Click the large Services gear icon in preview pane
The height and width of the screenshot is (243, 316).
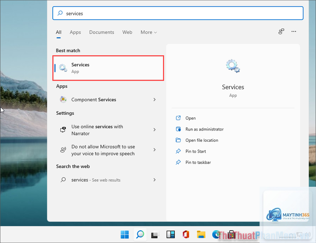click(233, 66)
